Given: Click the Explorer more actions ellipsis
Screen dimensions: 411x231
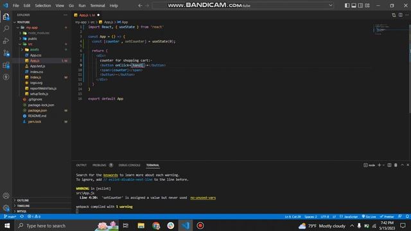Looking at the screenshot, I should (66, 15).
